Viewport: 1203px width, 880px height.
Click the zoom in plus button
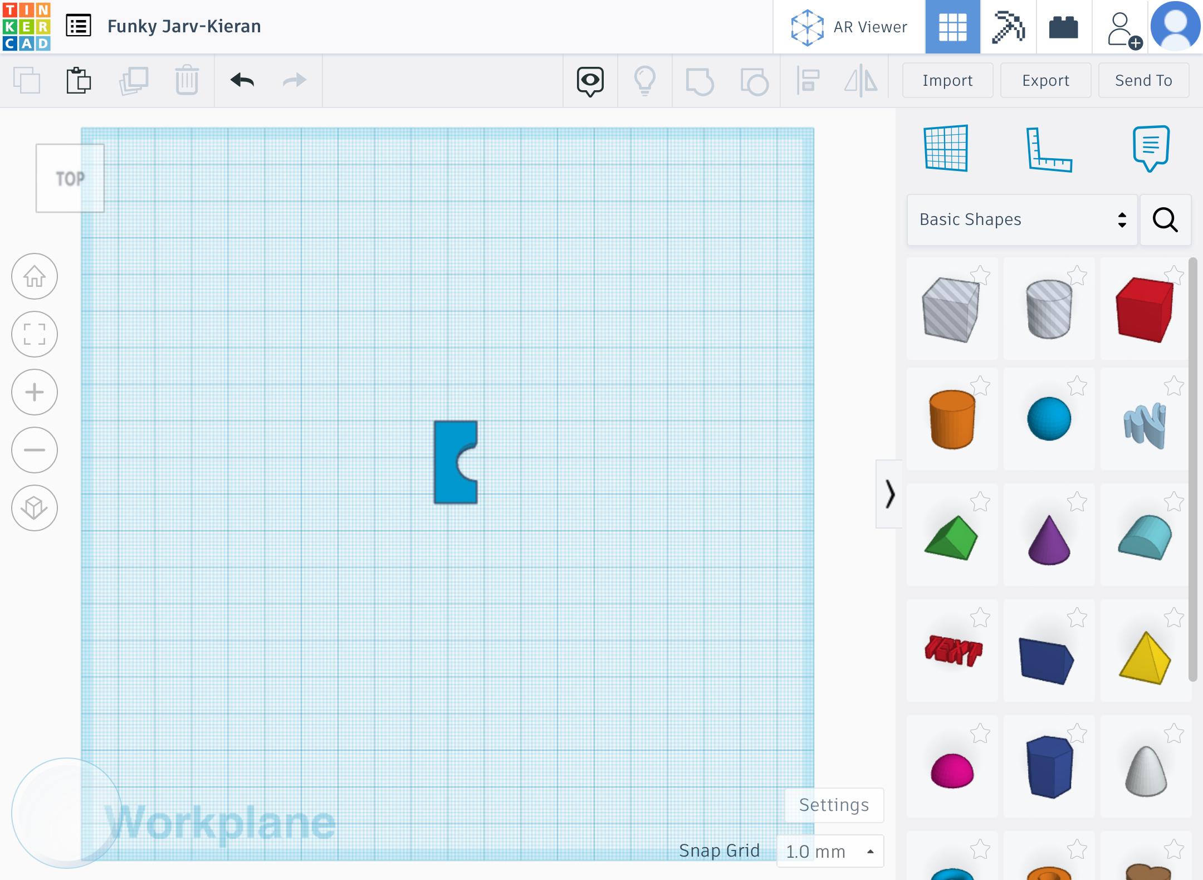[x=35, y=392]
